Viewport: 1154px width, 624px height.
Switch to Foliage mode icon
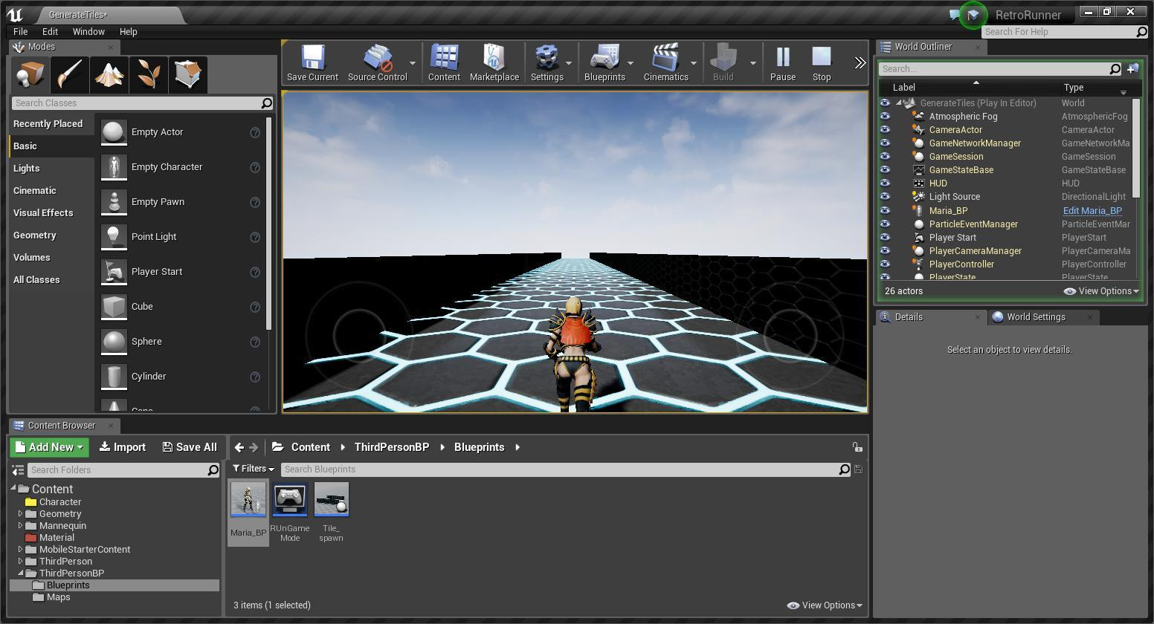coord(149,74)
